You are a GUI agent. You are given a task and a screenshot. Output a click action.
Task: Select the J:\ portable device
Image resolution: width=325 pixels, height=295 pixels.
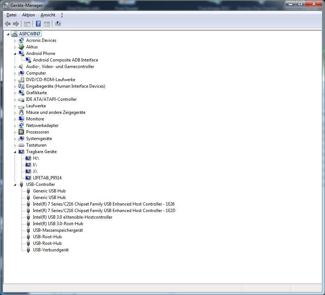tap(35, 171)
